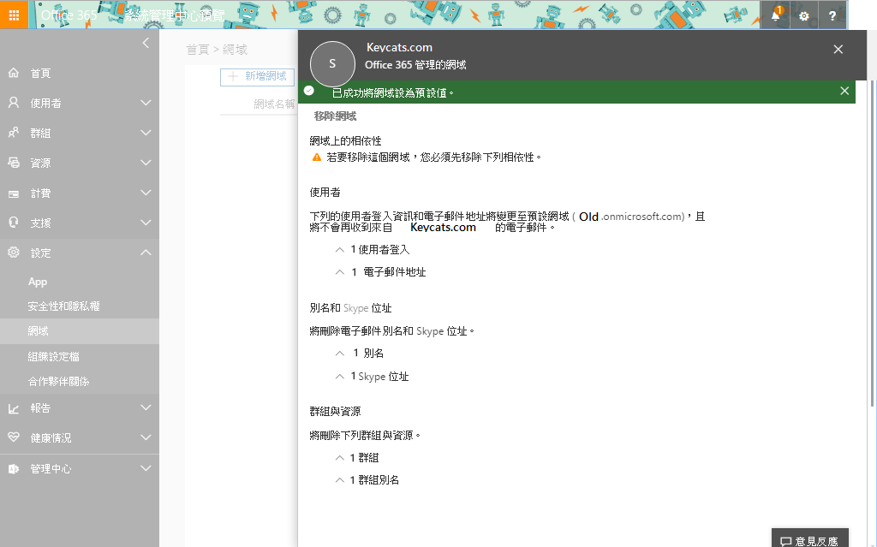
Task: Click the S avatar circle of Keycats.com
Action: coord(332,63)
